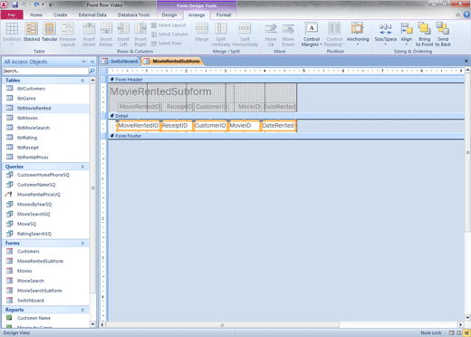The image size is (471, 337).
Task: Click the Save icon in quick access toolbar
Action: pyautogui.click(x=14, y=5)
